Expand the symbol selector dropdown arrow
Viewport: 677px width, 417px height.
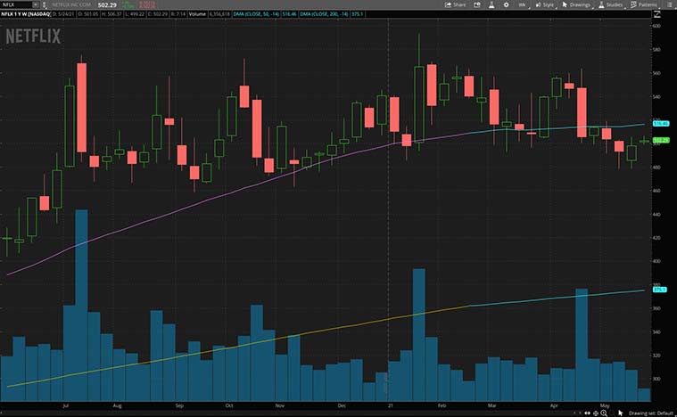coord(34,4)
